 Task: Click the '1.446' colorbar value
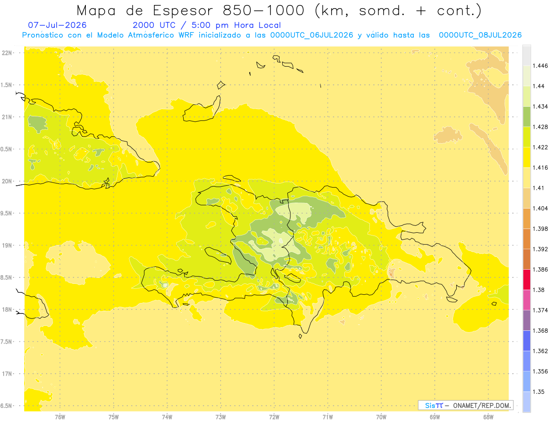click(540, 66)
